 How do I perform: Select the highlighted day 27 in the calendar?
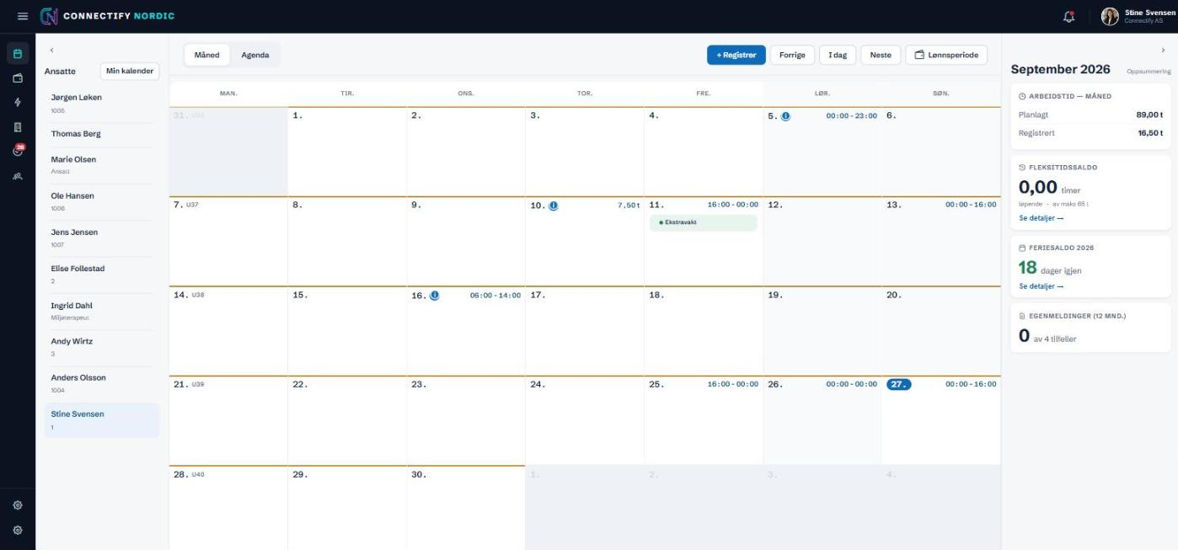tap(898, 384)
